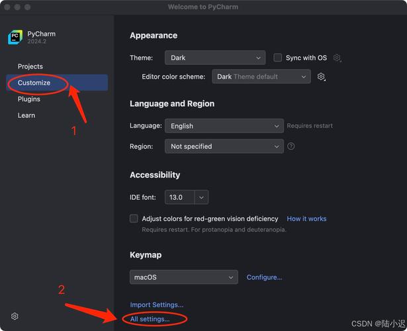This screenshot has width=407, height=331.
Task: Toggle red-green vision deficiency color adjustment
Action: tap(134, 218)
